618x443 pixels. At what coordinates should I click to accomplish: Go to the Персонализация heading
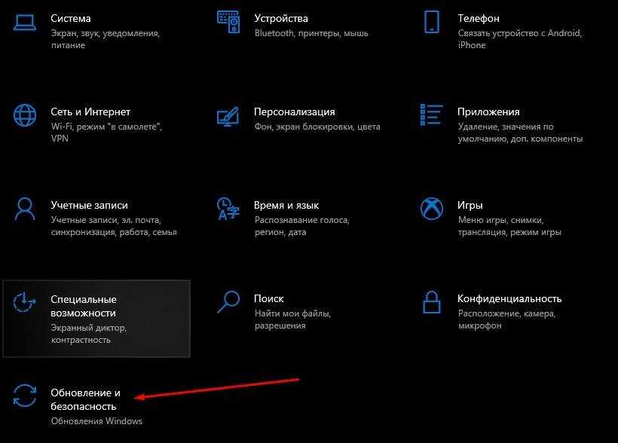coord(295,112)
